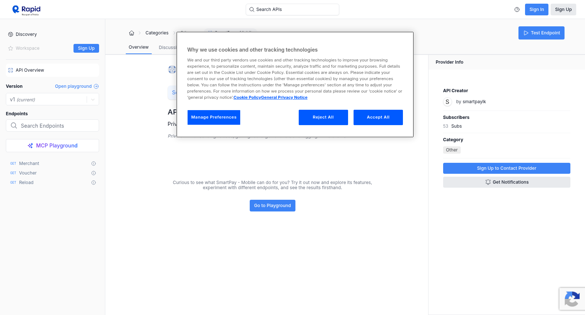Click the Test Endpoint button
The image size is (585, 315).
(541, 33)
